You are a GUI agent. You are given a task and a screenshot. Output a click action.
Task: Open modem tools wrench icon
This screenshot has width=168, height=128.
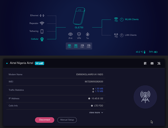[x=159, y=63]
